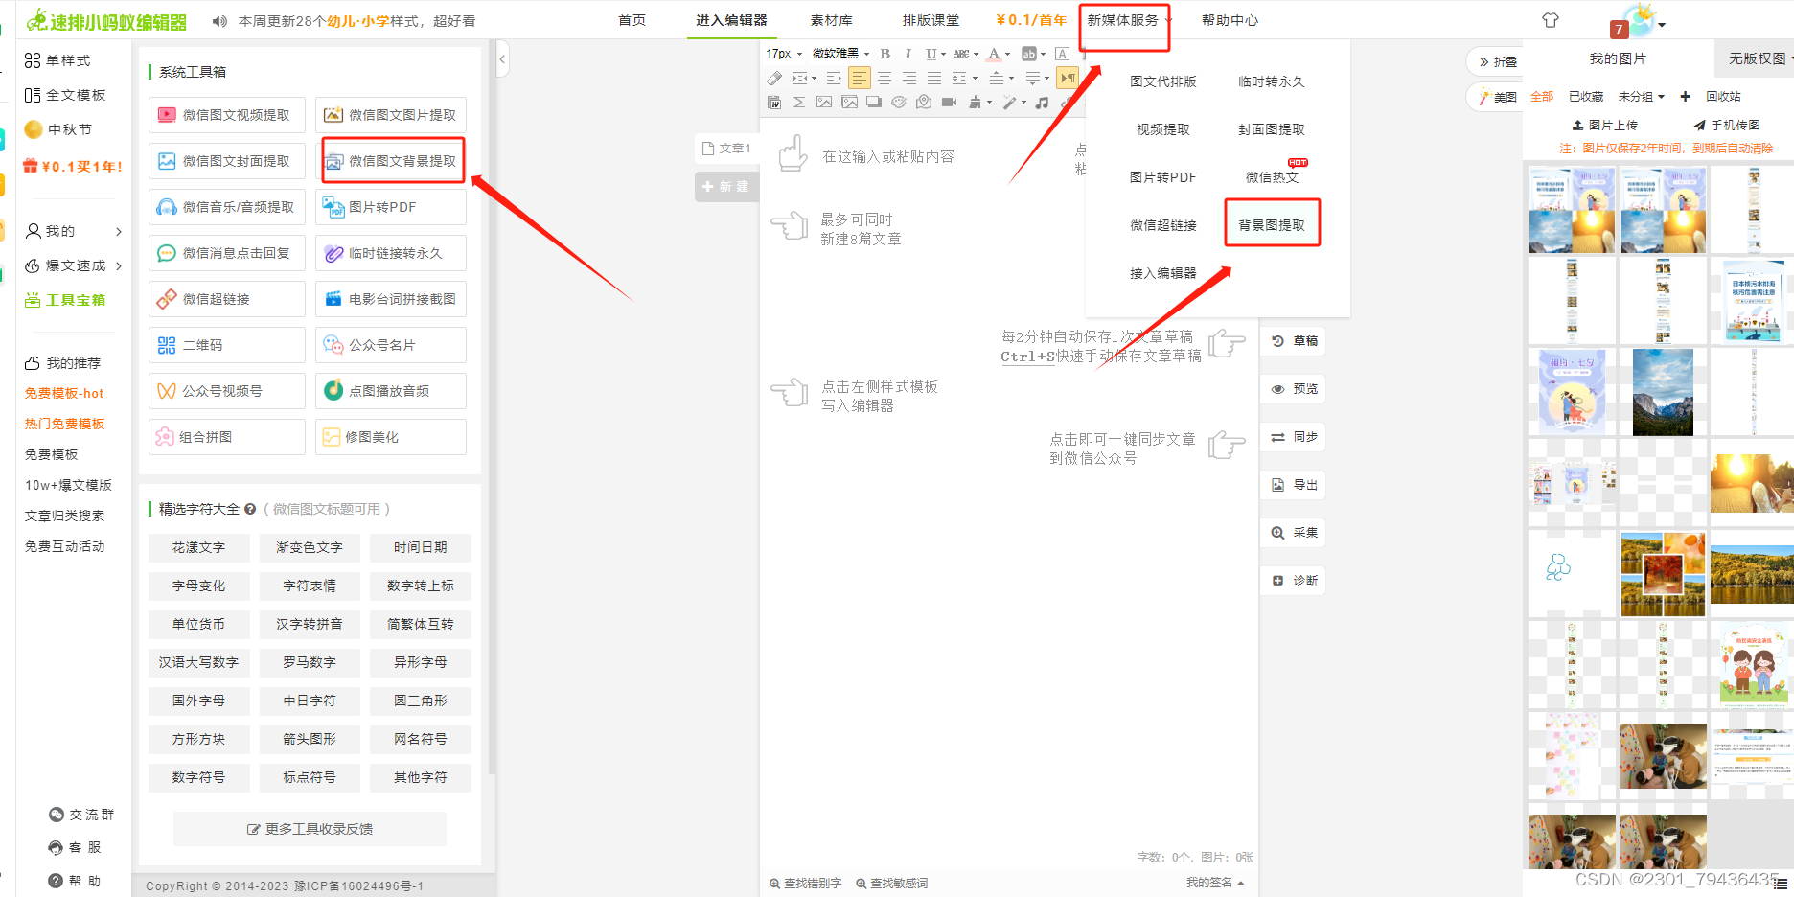This screenshot has height=897, width=1794.
Task: Click the magic wand auto-format icon
Action: coord(1010,102)
